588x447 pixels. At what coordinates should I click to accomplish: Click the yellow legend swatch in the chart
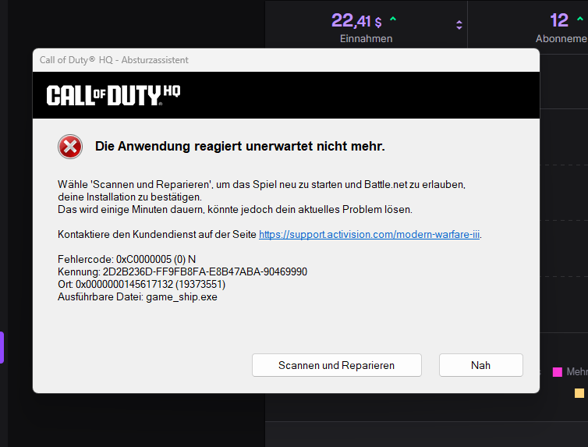pyautogui.click(x=579, y=392)
